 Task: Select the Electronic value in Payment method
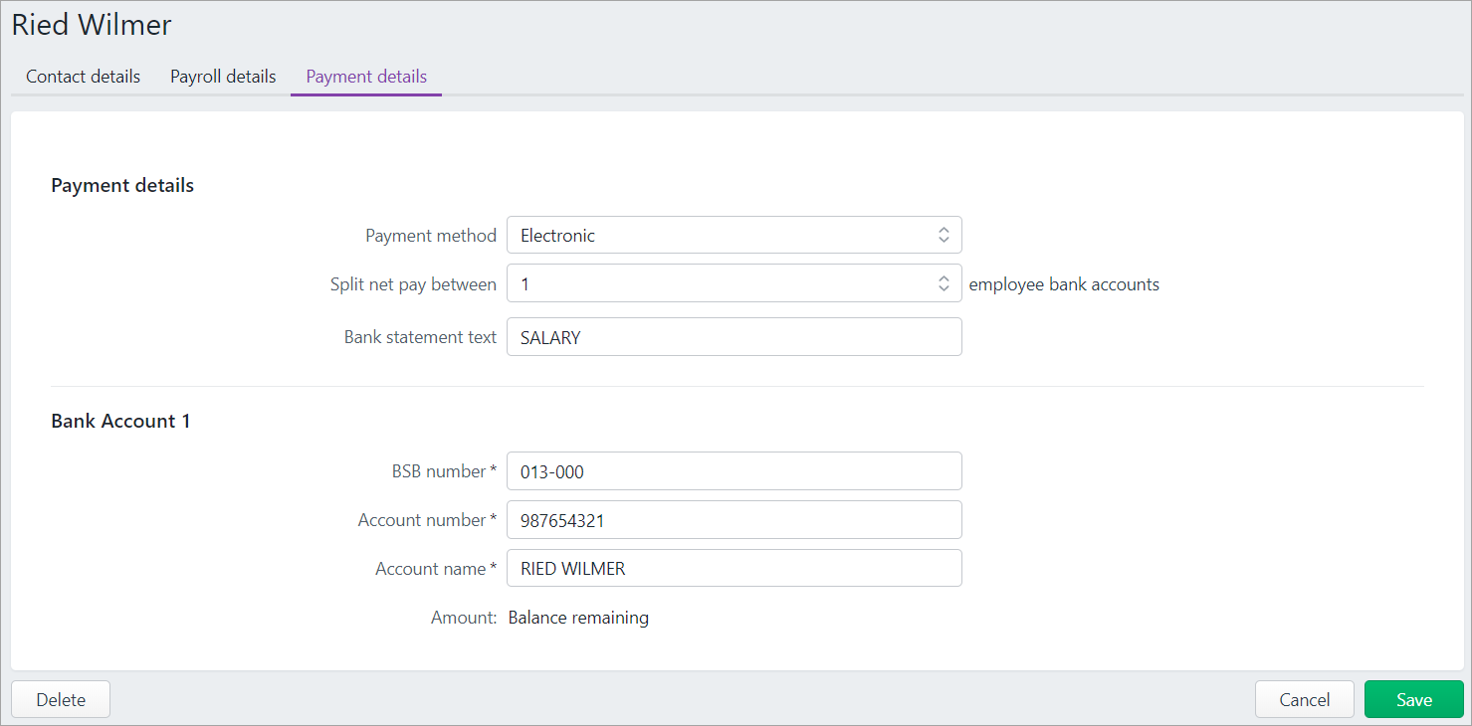point(557,235)
